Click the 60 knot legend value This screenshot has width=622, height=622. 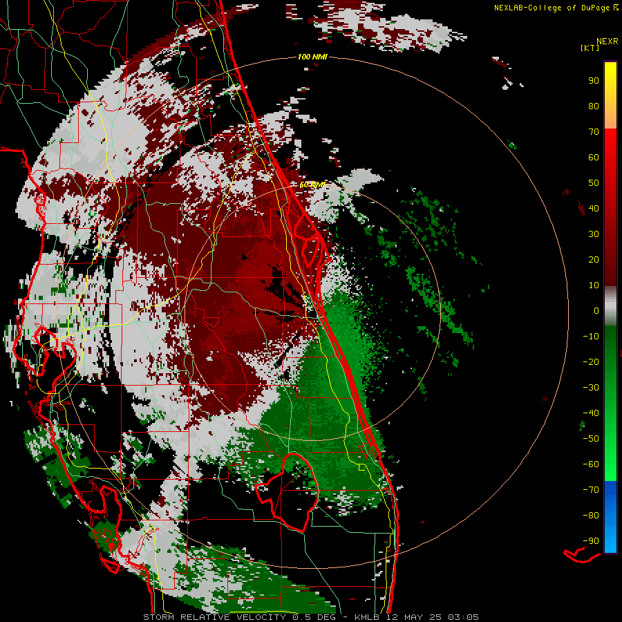click(594, 157)
